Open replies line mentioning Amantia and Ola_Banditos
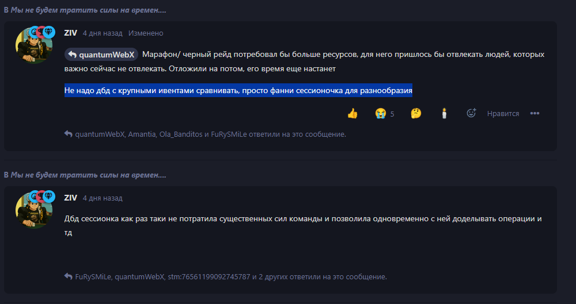The width and height of the screenshot is (576, 304). (x=210, y=134)
